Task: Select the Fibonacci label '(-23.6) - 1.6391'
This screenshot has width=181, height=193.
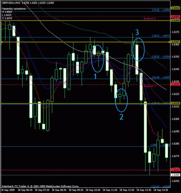Action: 161,10
